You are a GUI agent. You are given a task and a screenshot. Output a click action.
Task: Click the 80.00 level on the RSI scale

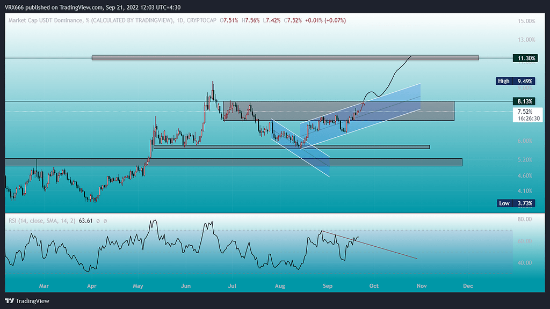524,219
